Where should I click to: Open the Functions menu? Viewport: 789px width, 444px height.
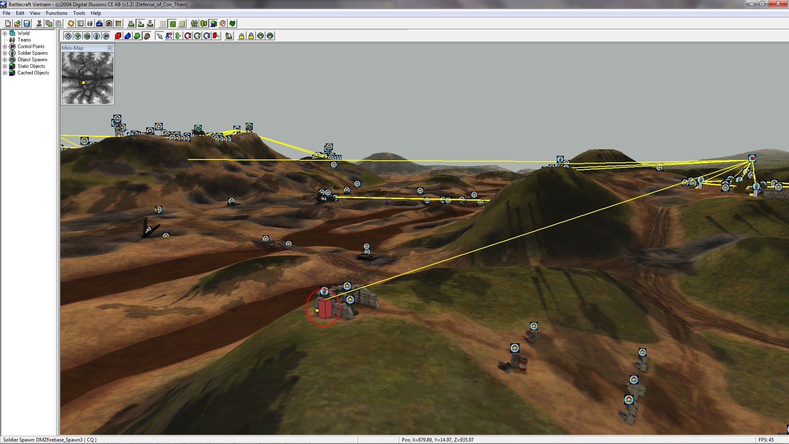pyautogui.click(x=57, y=13)
